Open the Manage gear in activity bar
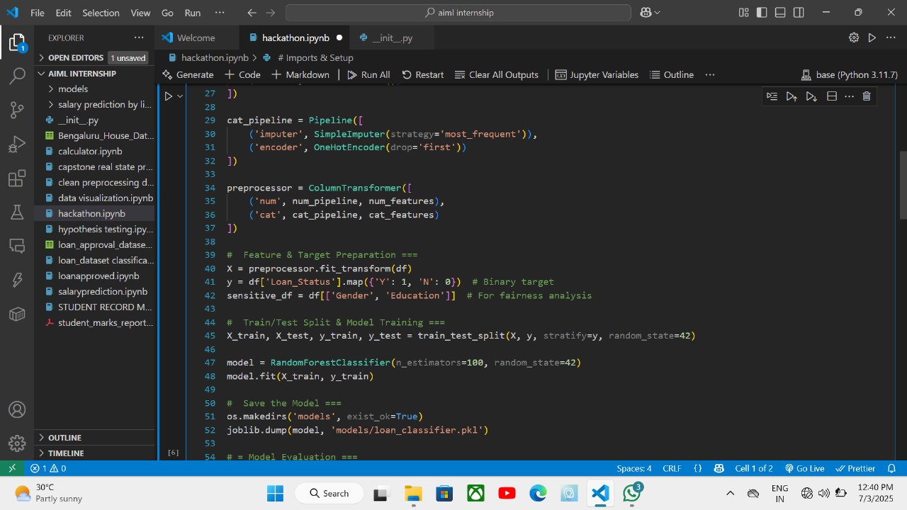 click(17, 443)
